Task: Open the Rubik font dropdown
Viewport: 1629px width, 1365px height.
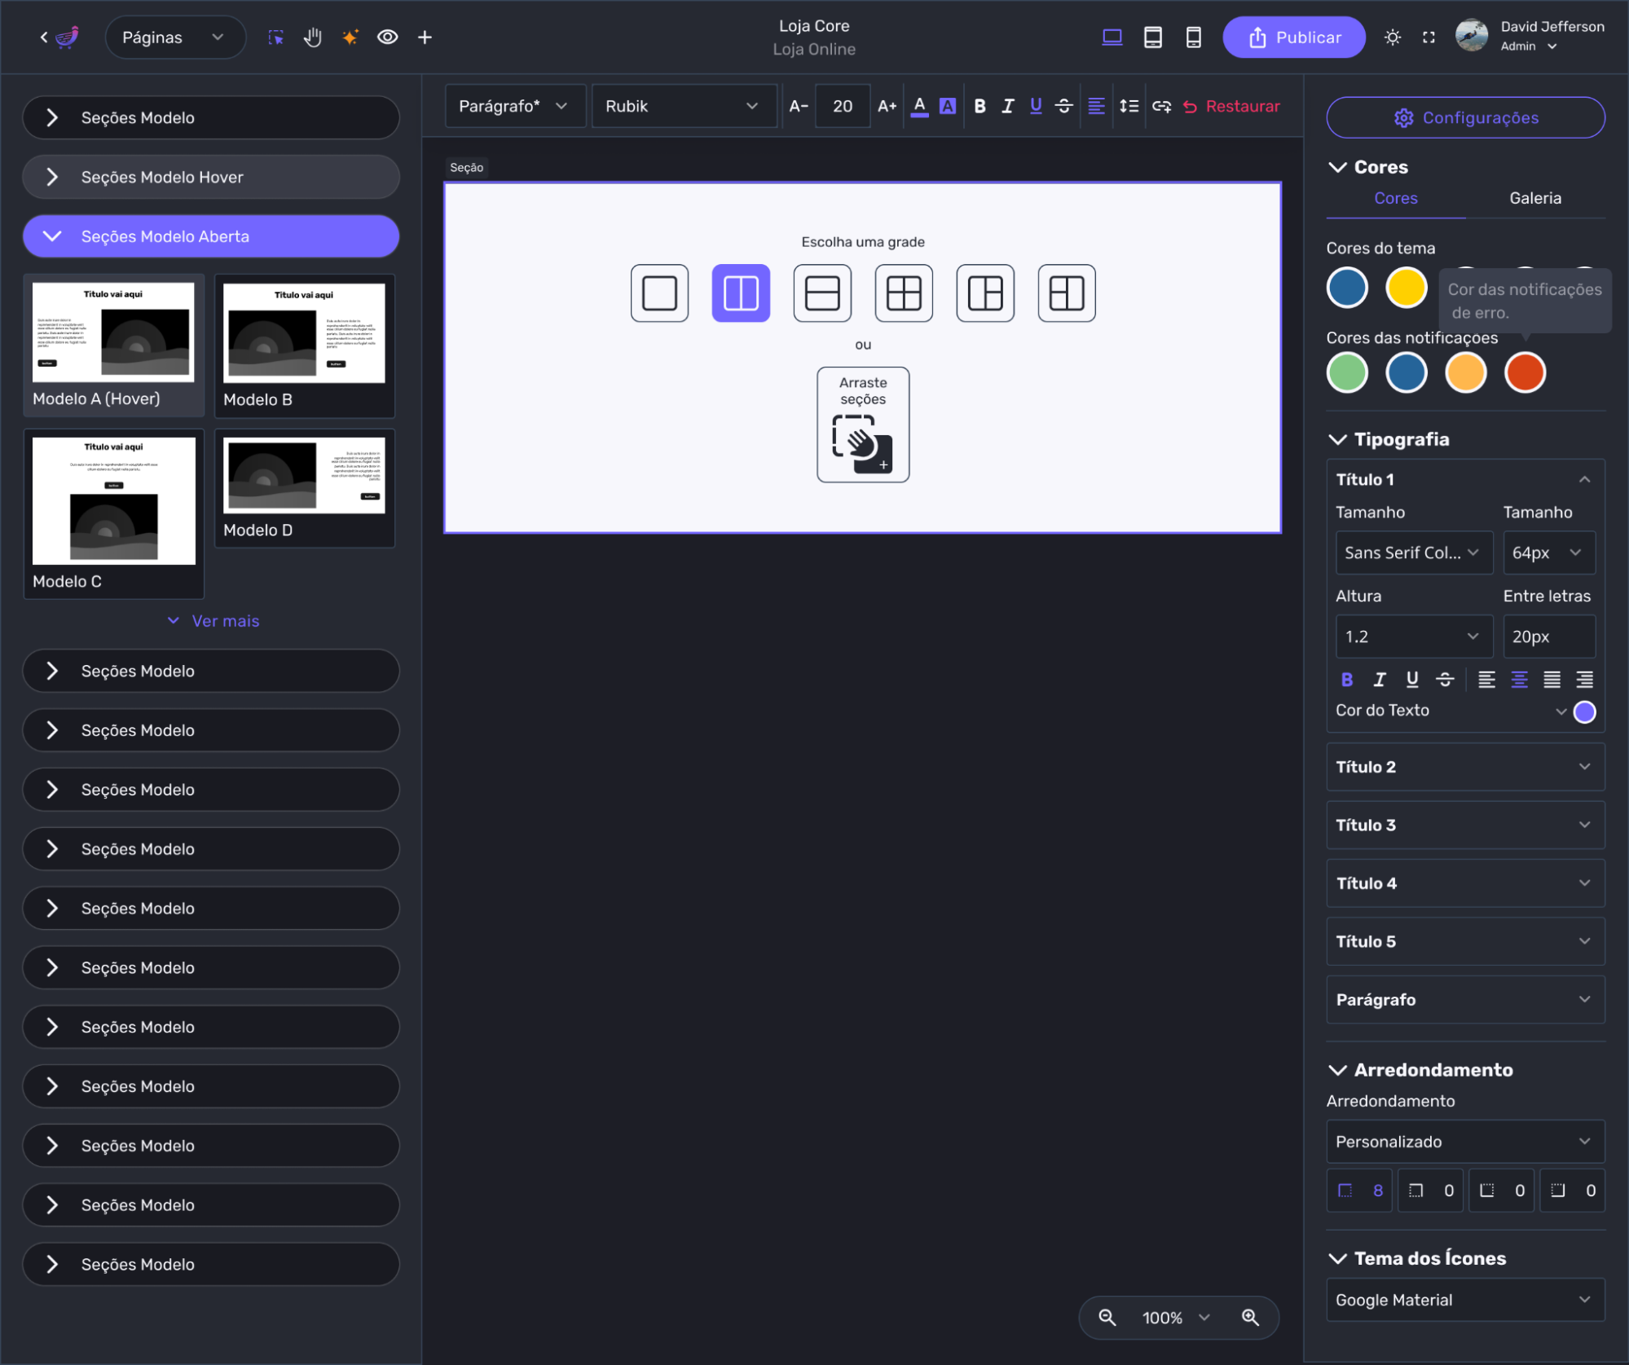Action: click(x=683, y=106)
